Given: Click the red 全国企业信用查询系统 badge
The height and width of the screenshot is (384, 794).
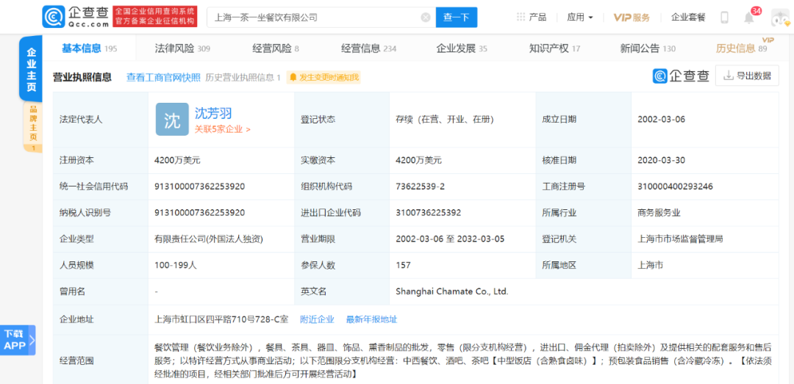Looking at the screenshot, I should 154,17.
